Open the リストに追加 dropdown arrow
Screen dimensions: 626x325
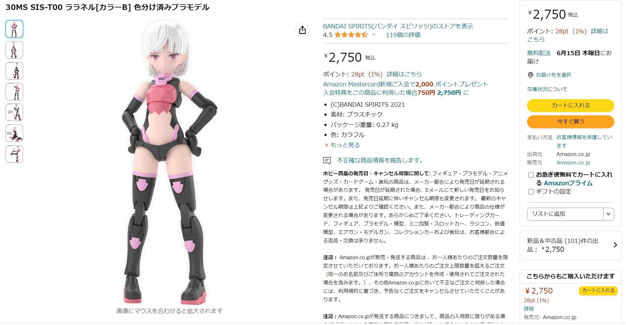point(608,214)
